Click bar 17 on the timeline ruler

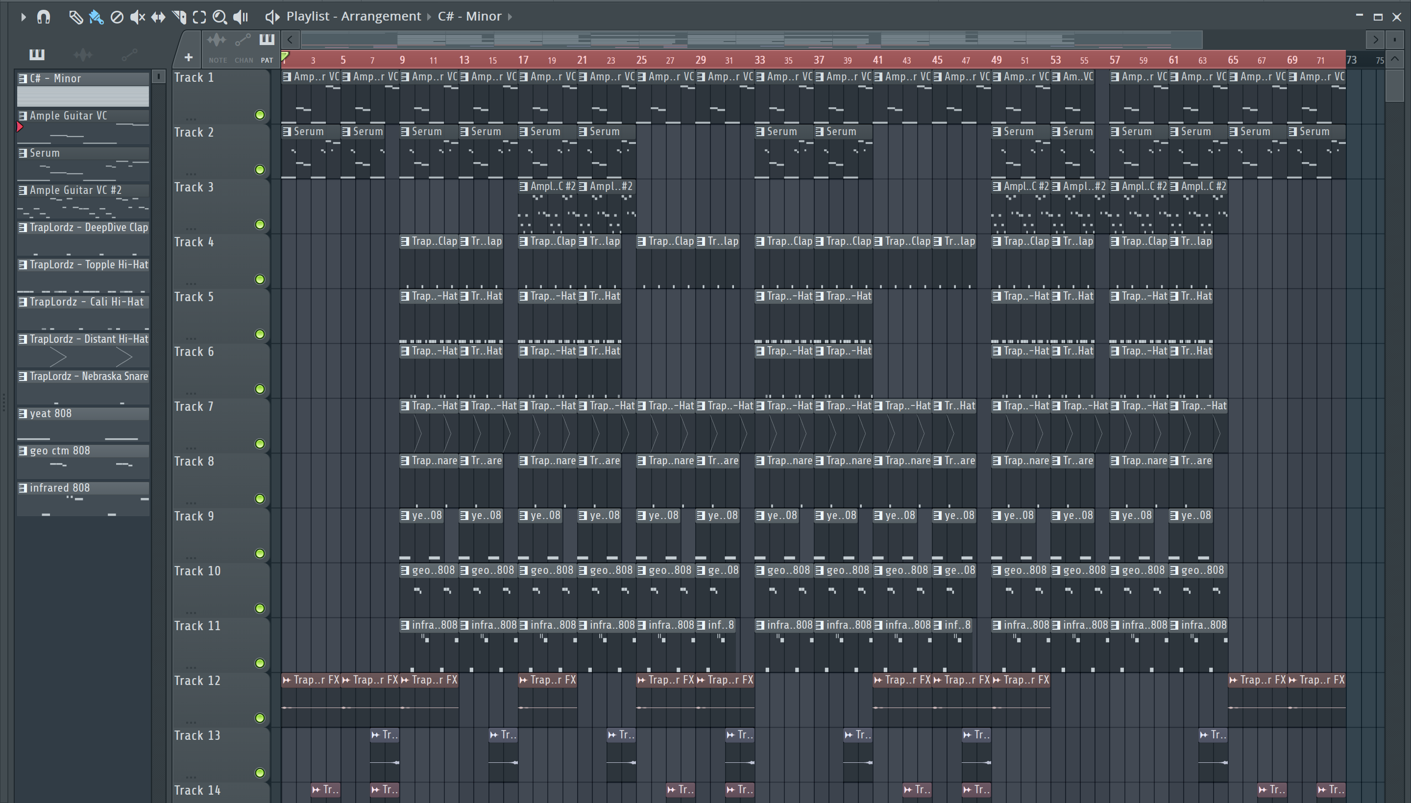[x=523, y=60]
